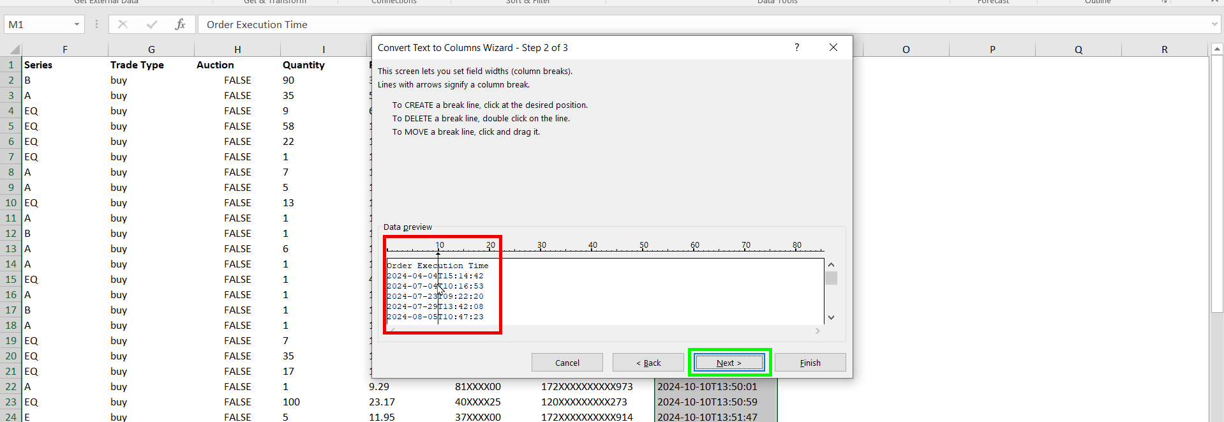Click cell containing 81XXXX00
This screenshot has width=1224, height=422.
pos(496,386)
